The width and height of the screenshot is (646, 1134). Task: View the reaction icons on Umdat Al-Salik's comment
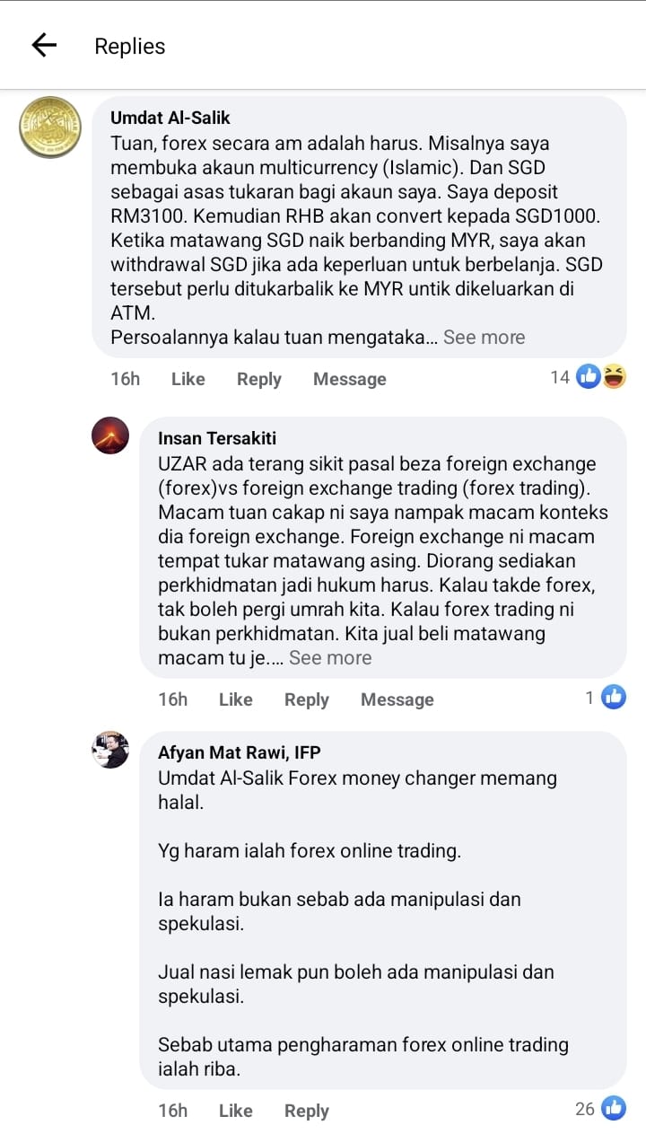coord(600,377)
